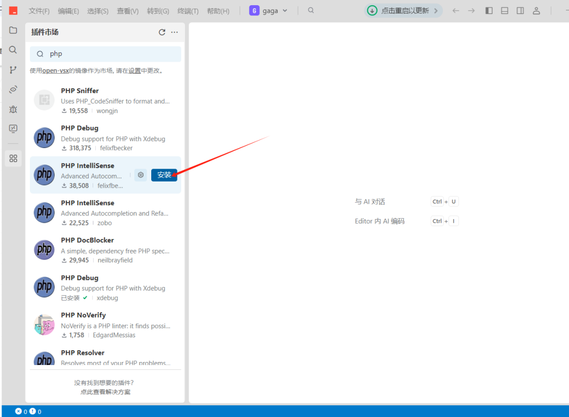The height and width of the screenshot is (417, 569).
Task: Click 点此查看解决方案 link
Action: click(x=105, y=392)
